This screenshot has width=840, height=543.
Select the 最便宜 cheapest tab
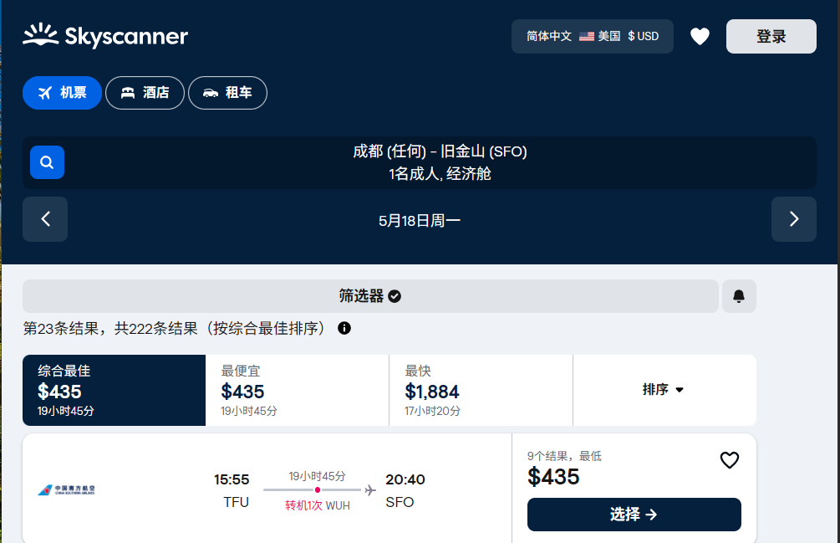297,390
